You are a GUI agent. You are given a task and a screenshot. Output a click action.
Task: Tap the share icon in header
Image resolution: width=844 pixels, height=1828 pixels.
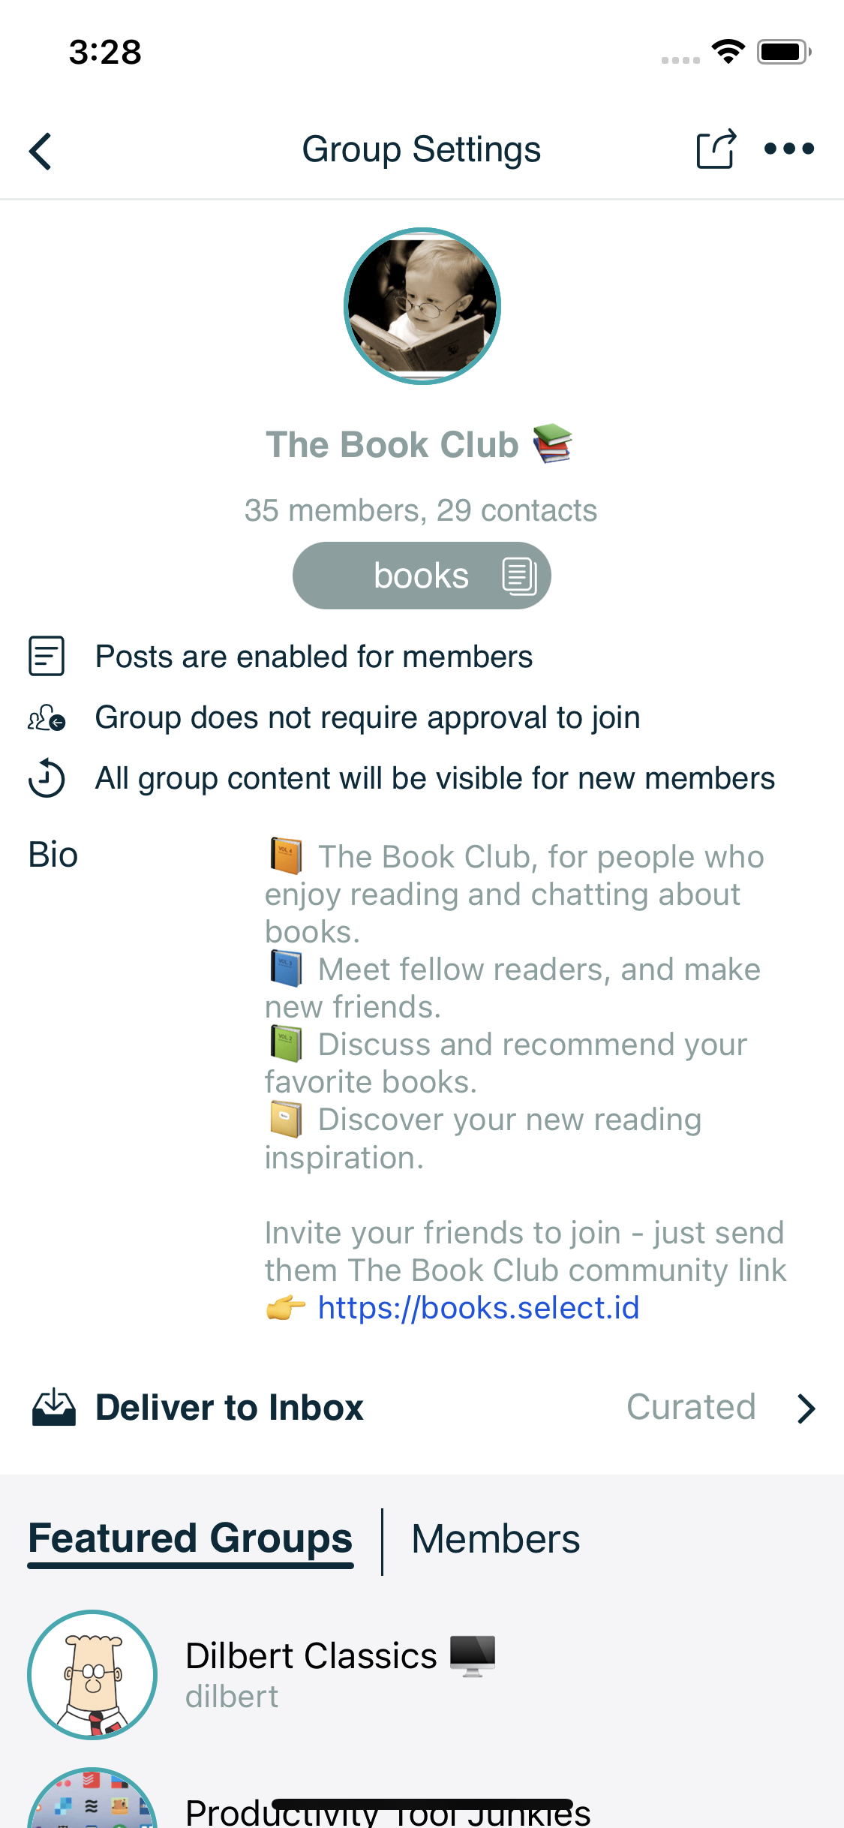(715, 149)
